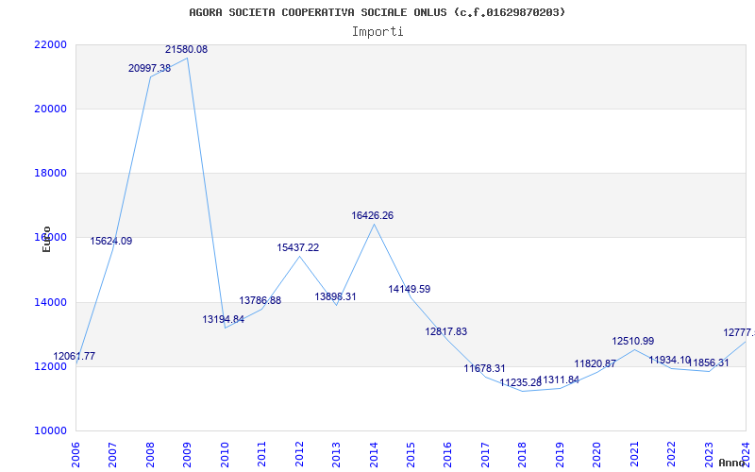The height and width of the screenshot is (472, 755).
Task: Click the x-axis year 2014
Action: [374, 454]
